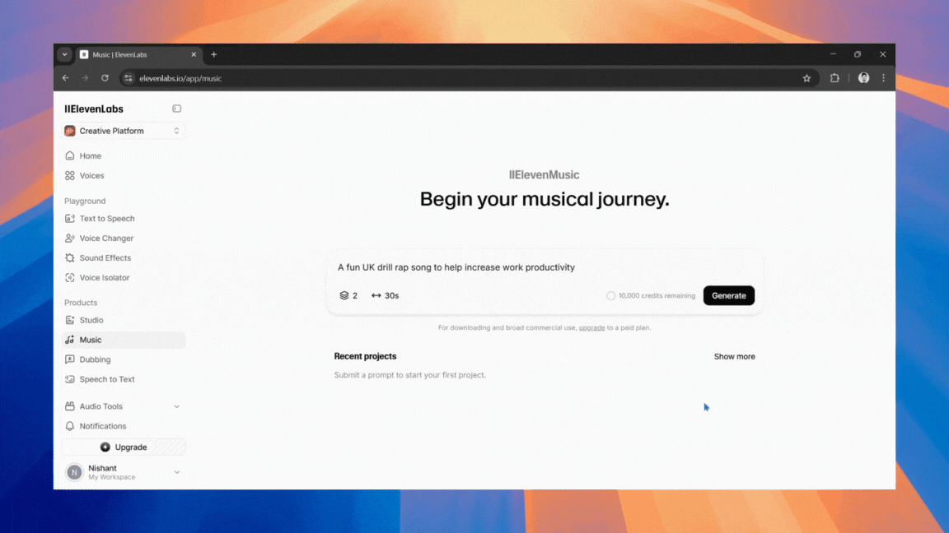The image size is (949, 533).
Task: Open the browser profile avatar icon
Action: click(x=863, y=78)
